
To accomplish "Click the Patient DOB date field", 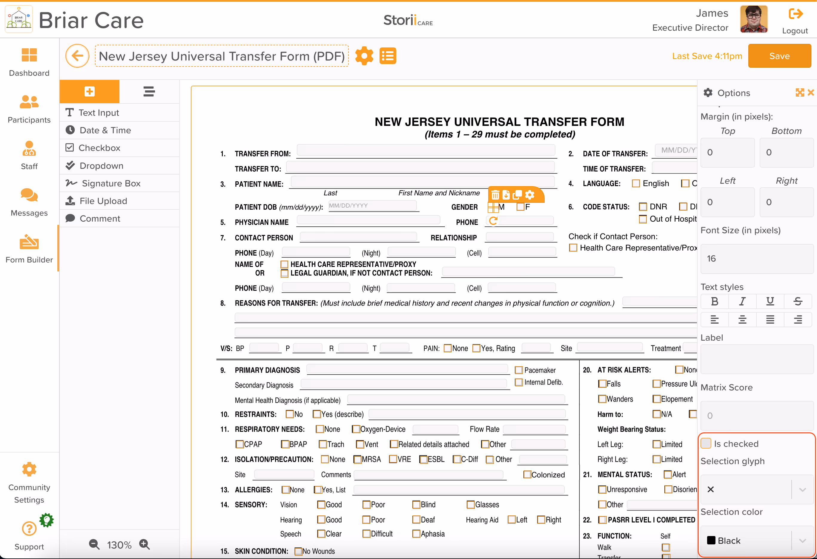I will (x=372, y=206).
